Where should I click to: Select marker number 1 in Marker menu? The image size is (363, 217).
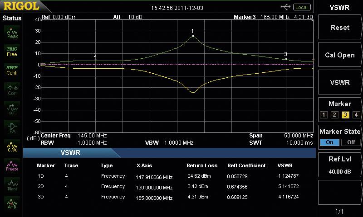pyautogui.click(x=324, y=114)
